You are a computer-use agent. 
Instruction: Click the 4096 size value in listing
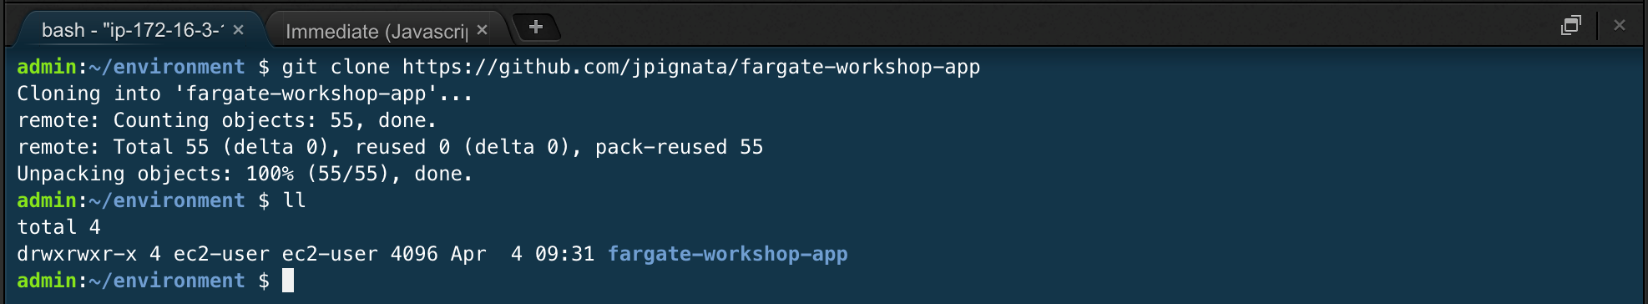[414, 254]
